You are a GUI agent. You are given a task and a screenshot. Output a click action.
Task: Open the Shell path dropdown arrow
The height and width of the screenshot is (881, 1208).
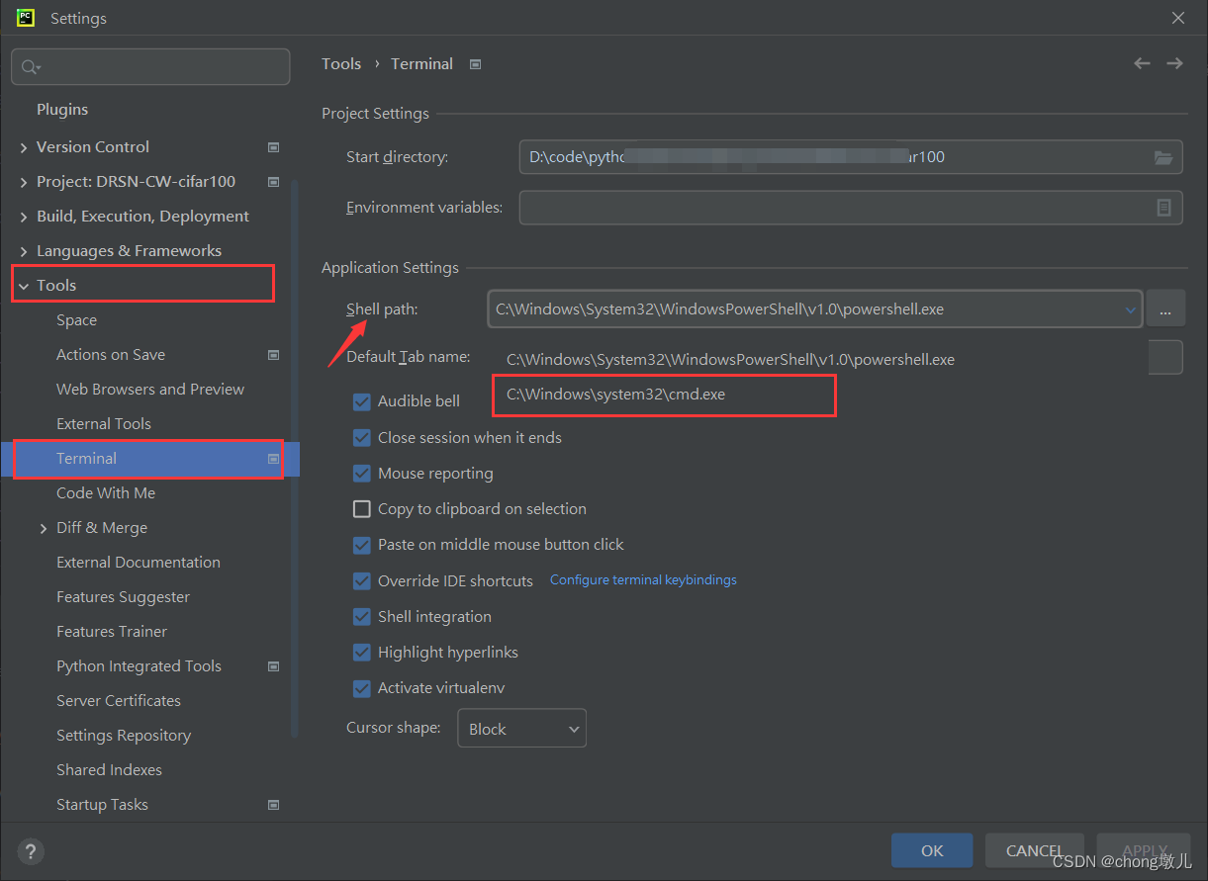pyautogui.click(x=1131, y=309)
